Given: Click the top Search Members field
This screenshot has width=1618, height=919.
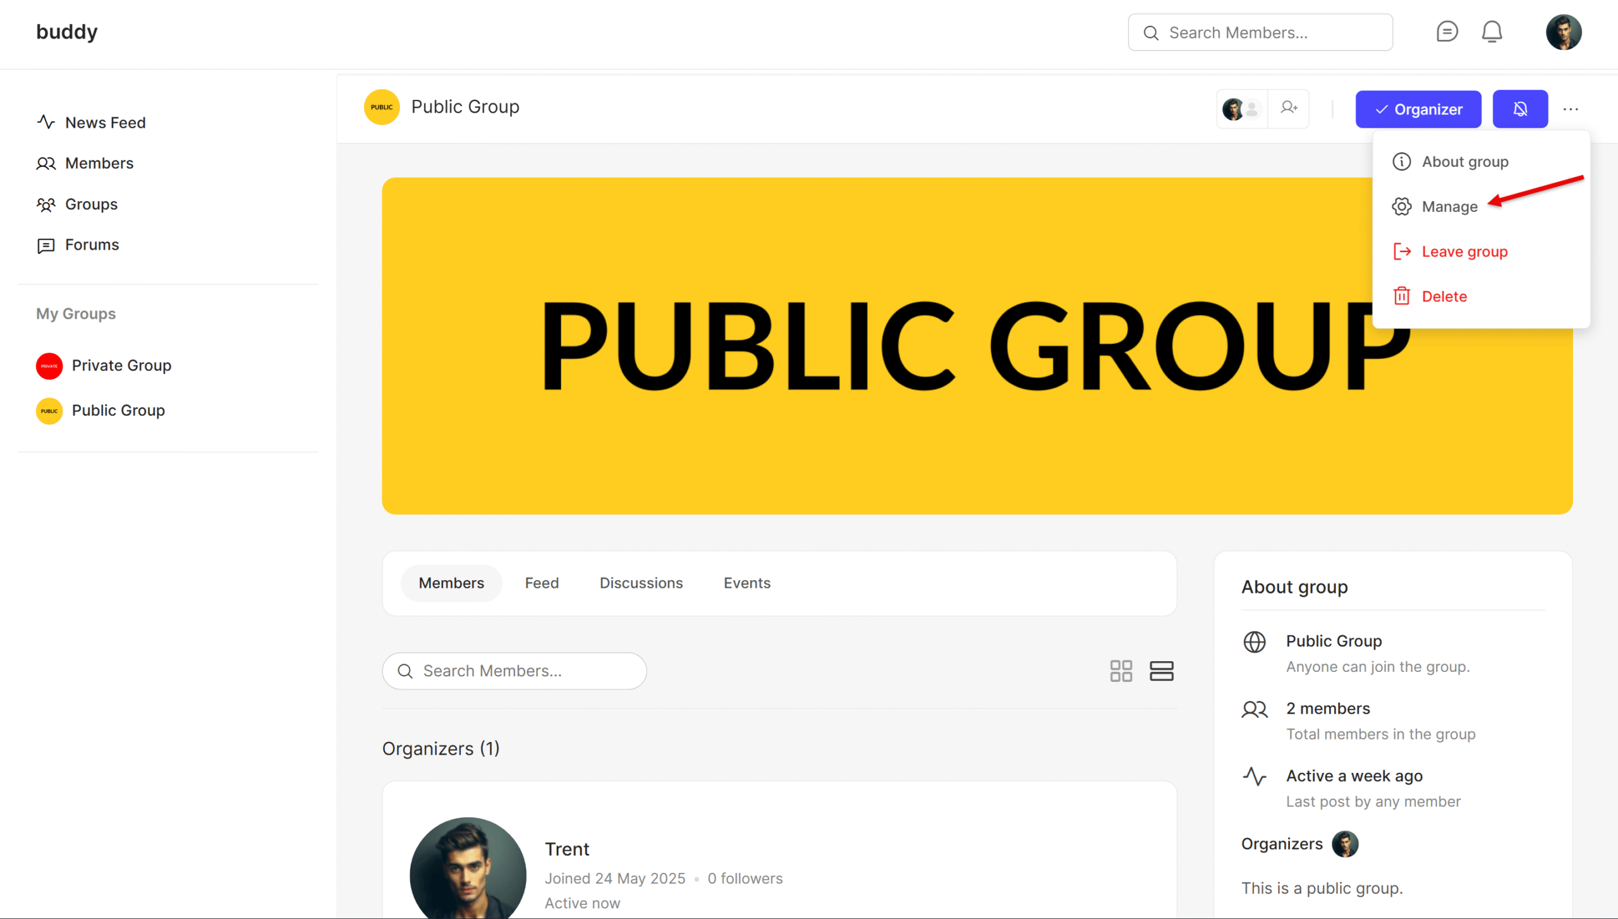Looking at the screenshot, I should (1260, 33).
